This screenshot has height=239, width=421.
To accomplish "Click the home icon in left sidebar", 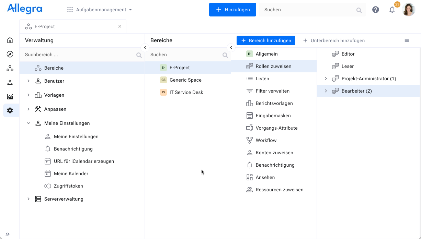I will [x=10, y=40].
